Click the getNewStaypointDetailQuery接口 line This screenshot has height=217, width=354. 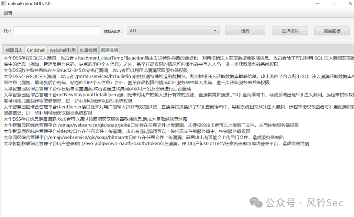[x=179, y=95]
